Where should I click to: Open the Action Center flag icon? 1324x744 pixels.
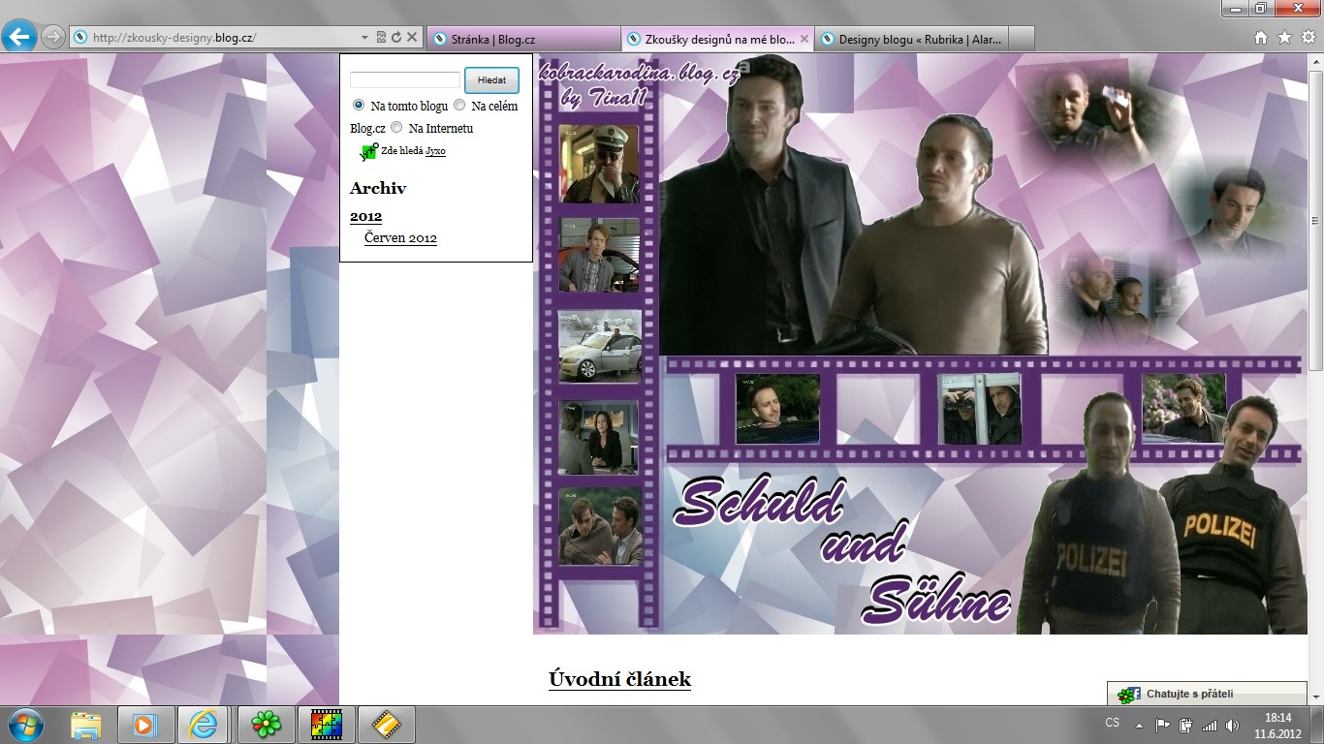1163,725
